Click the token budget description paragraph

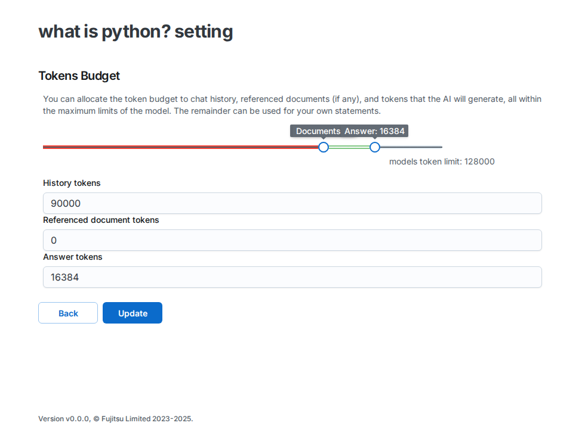coord(292,105)
